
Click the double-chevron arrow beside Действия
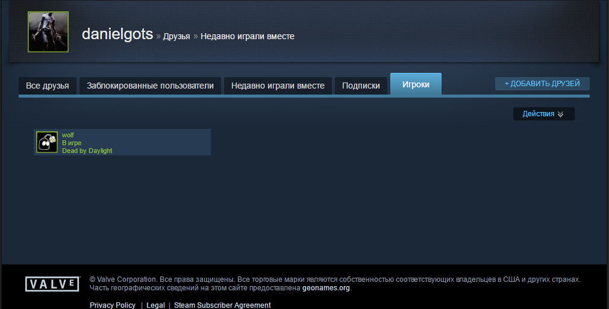coord(560,114)
